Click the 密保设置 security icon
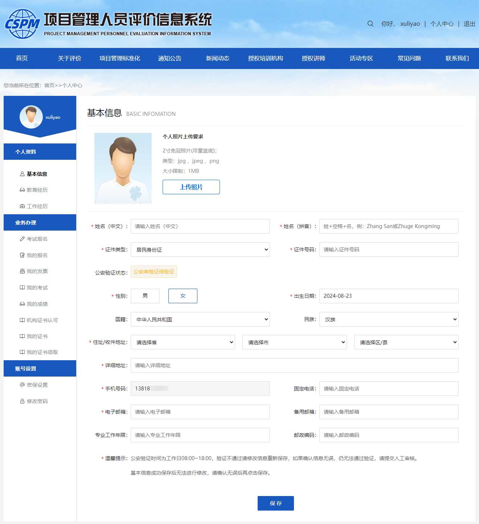Screen dimensions: 479x524 pos(22,385)
